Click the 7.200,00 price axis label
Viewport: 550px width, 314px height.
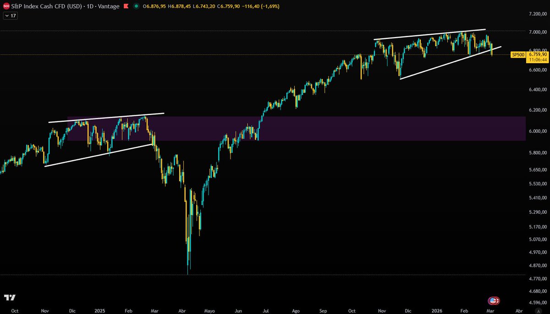[x=538, y=15]
